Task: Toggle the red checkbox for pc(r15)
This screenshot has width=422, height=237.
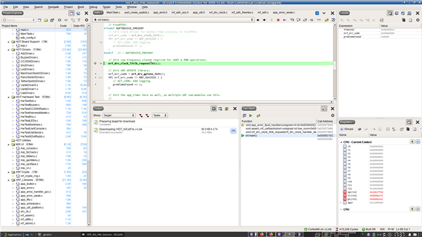Action: pyautogui.click(x=345, y=199)
